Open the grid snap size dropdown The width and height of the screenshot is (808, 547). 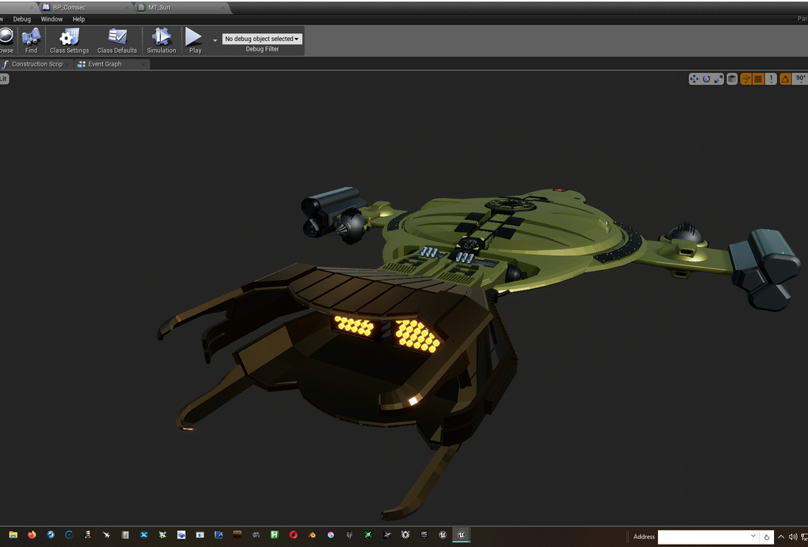pos(771,79)
